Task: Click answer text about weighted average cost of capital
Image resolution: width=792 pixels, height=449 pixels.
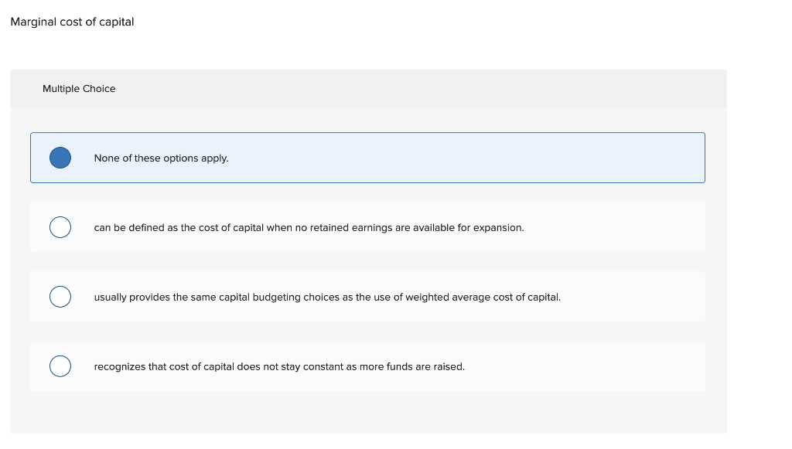Action: (x=327, y=298)
